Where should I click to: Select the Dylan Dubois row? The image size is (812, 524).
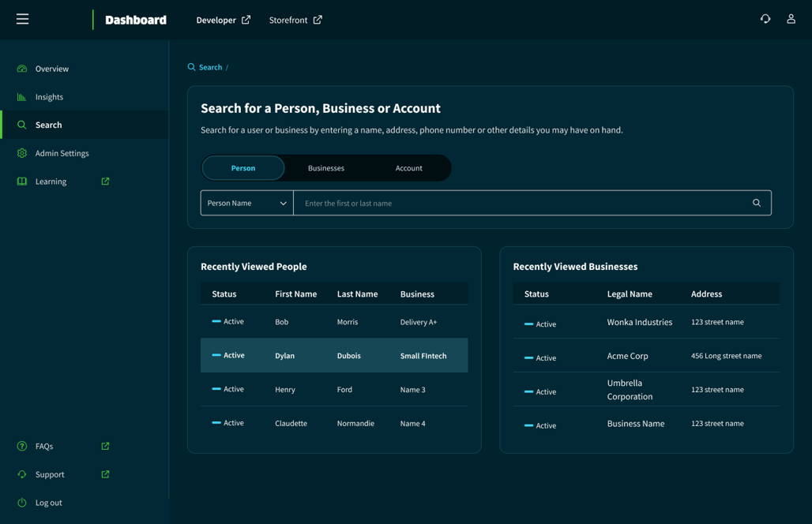333,356
